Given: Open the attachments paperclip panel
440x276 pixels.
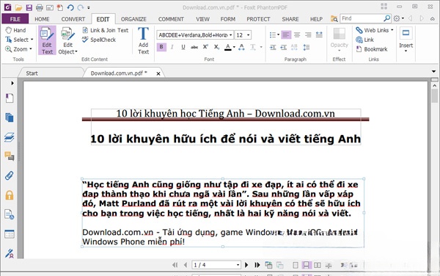Looking at the screenshot, I should pos(10,175).
